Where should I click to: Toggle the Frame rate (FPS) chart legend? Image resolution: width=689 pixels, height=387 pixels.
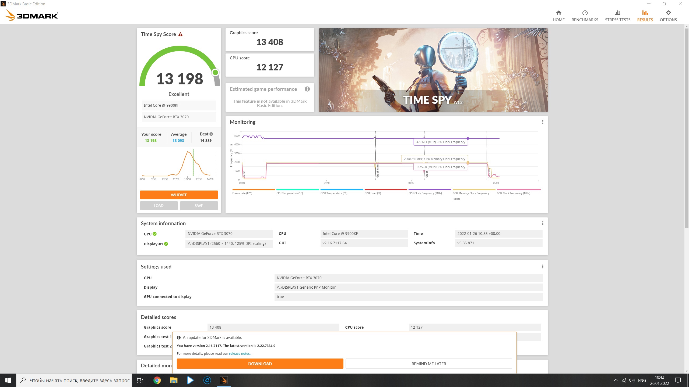click(x=242, y=193)
